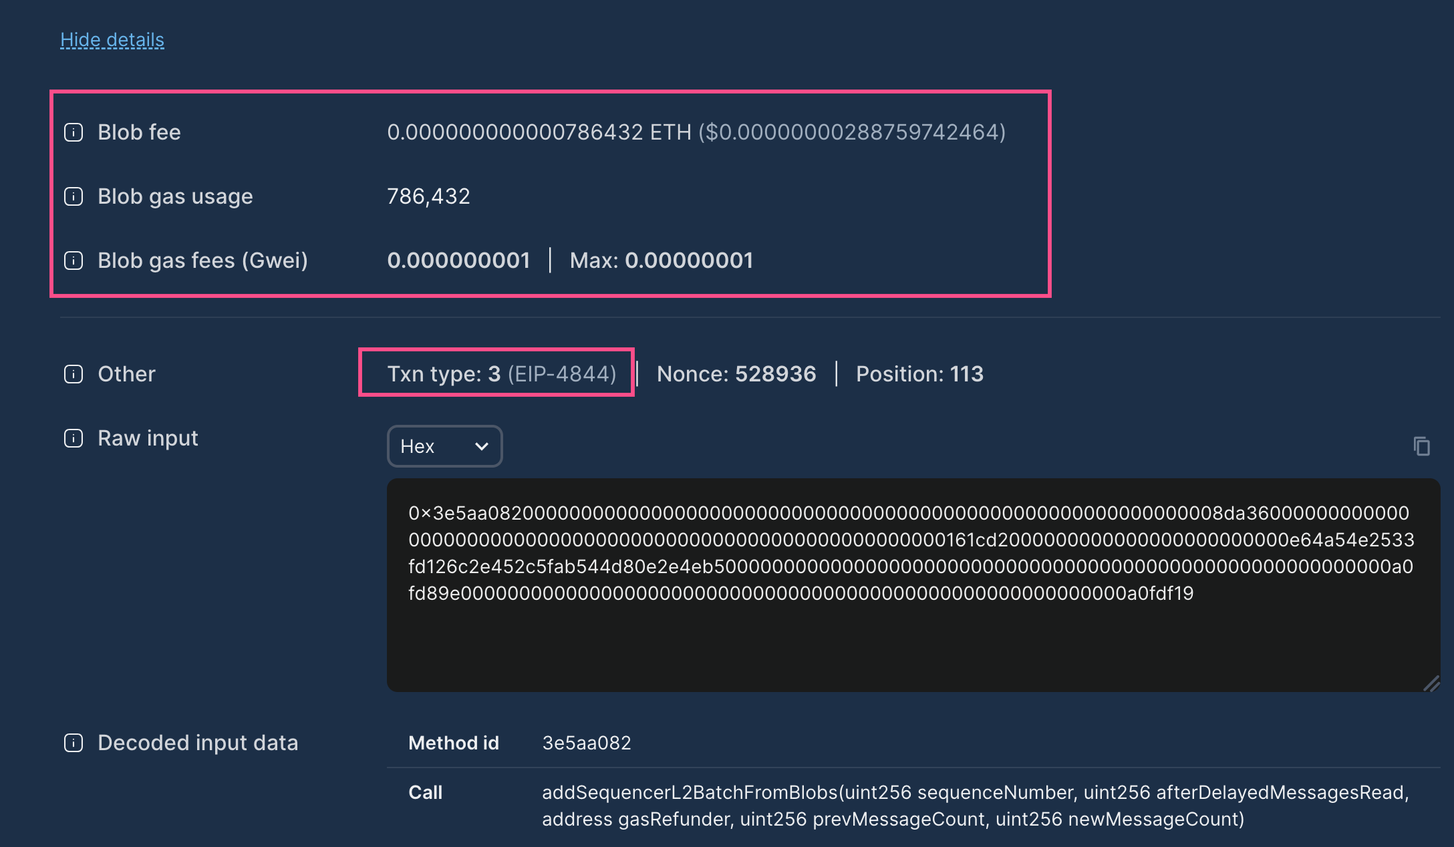Click the copy icon for raw input data

click(x=1422, y=446)
